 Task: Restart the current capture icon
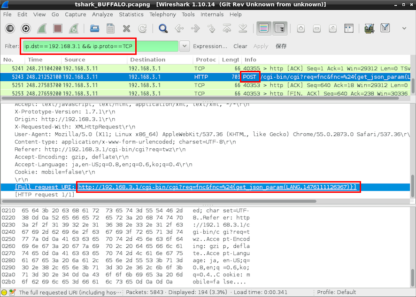click(x=74, y=28)
